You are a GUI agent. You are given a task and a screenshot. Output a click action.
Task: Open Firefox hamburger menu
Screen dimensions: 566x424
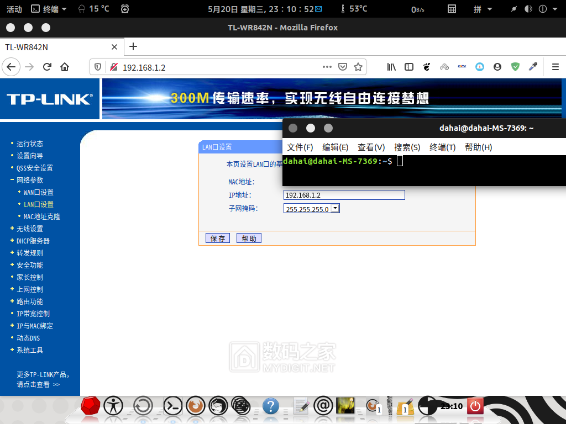[x=555, y=67]
